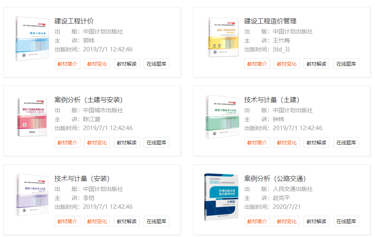Click 教材解读 for 案例分析（公路交通）

[316, 221]
